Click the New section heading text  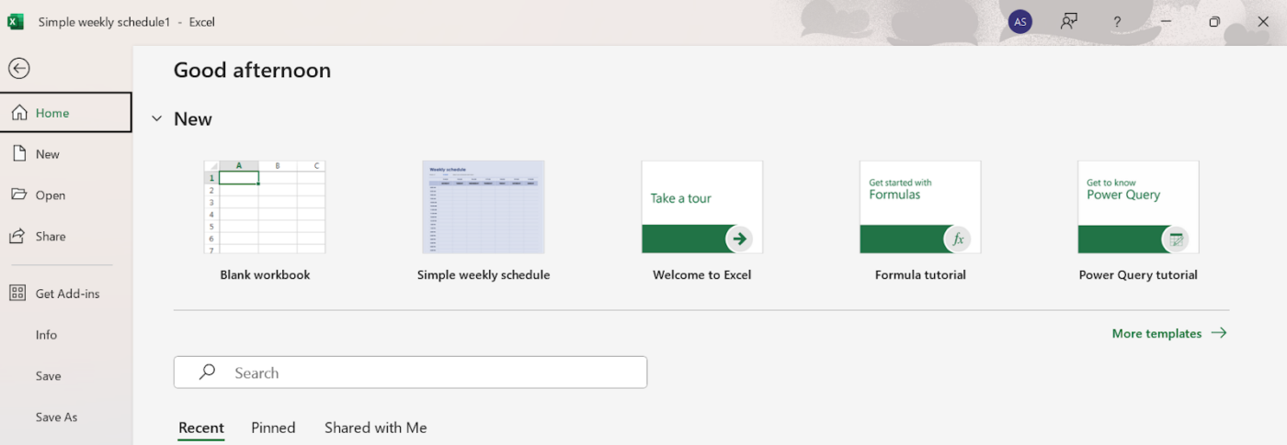[193, 119]
